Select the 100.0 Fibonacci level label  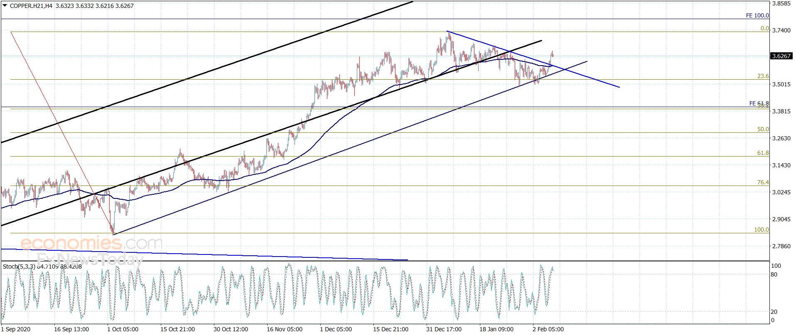[x=761, y=230]
